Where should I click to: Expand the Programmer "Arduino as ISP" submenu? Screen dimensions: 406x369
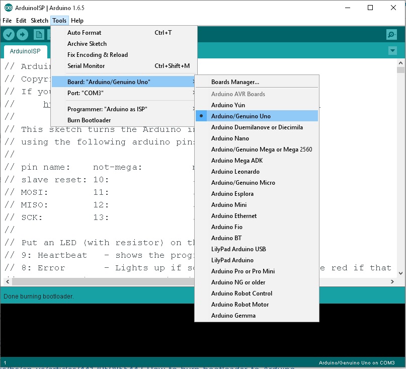click(124, 109)
